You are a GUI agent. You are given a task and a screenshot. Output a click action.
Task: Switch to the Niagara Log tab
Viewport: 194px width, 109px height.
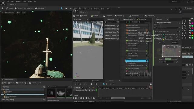pos(96,81)
